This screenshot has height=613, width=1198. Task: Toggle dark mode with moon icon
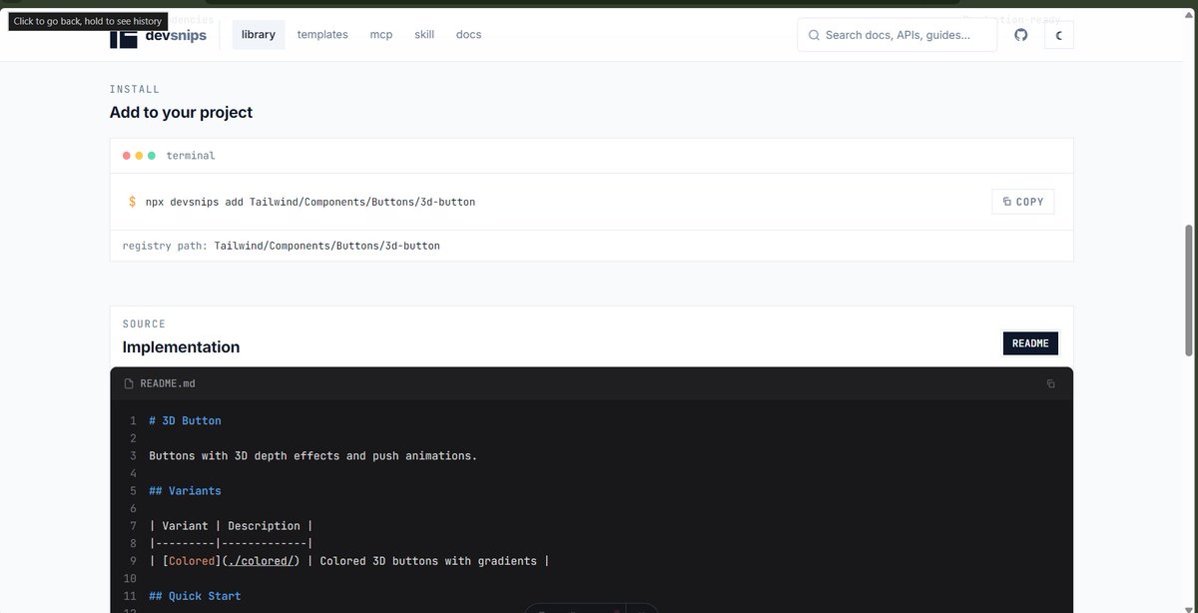tap(1059, 35)
